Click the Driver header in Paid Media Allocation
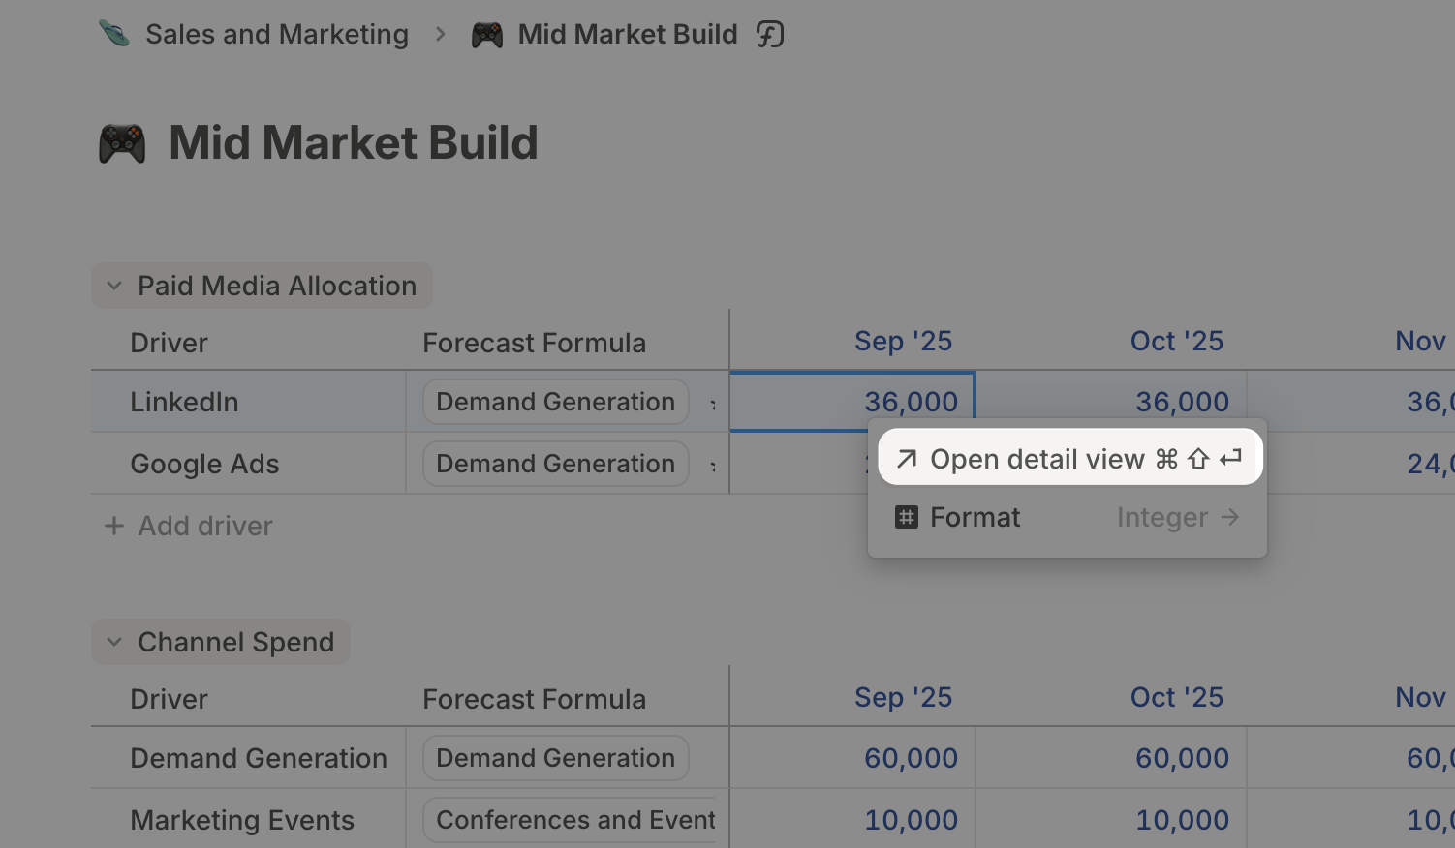 (x=170, y=343)
